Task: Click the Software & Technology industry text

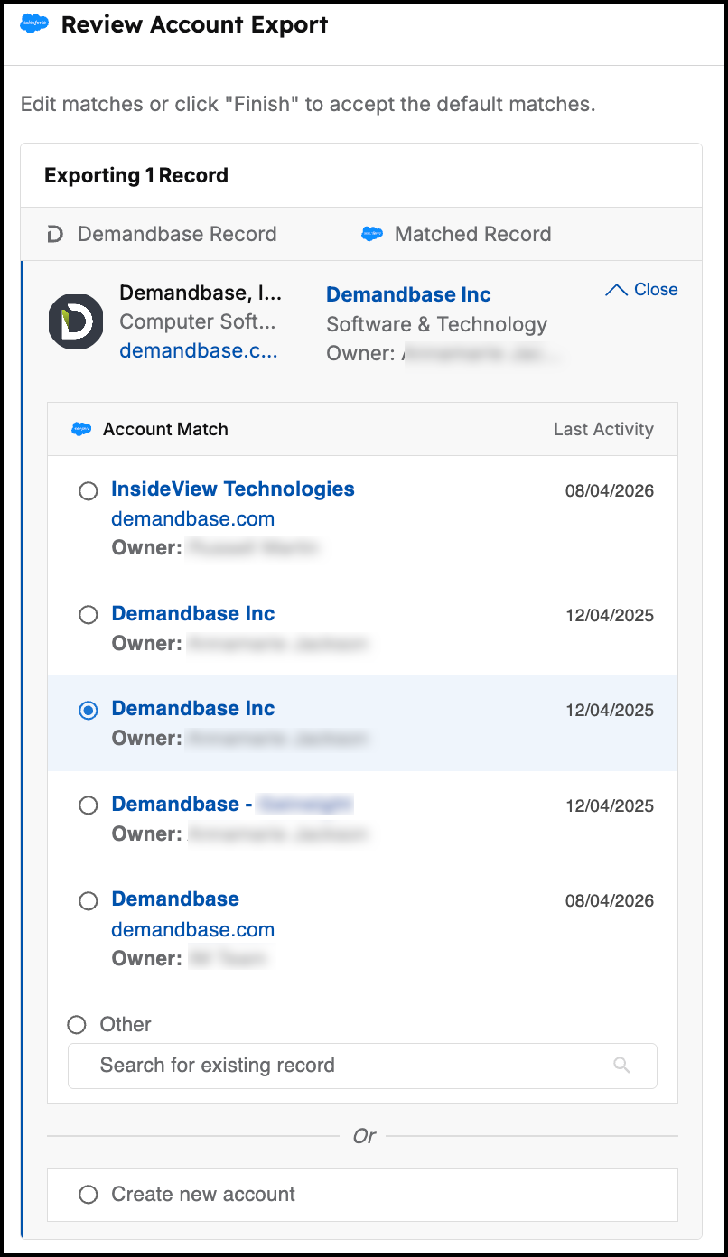Action: pyautogui.click(x=437, y=324)
